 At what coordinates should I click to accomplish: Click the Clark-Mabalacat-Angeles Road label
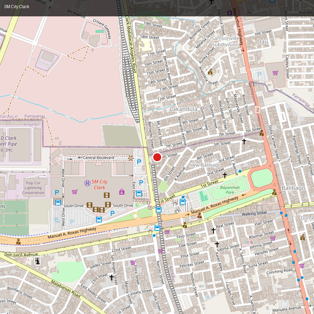point(130,44)
